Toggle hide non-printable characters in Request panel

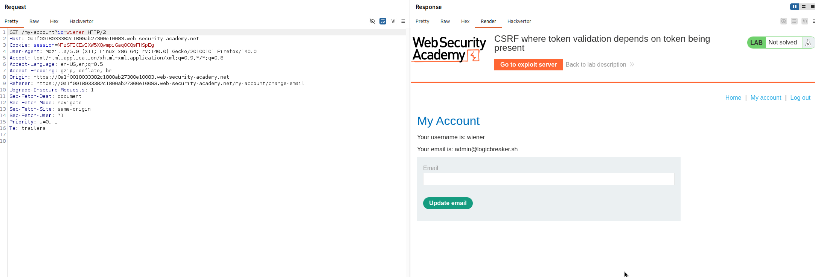372,21
